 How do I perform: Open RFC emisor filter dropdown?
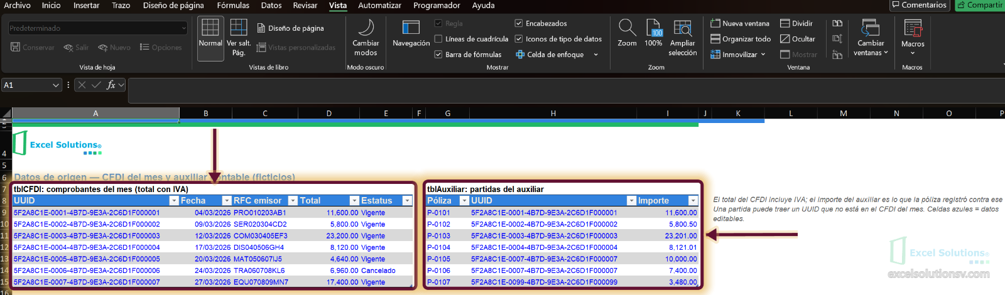pos(292,201)
